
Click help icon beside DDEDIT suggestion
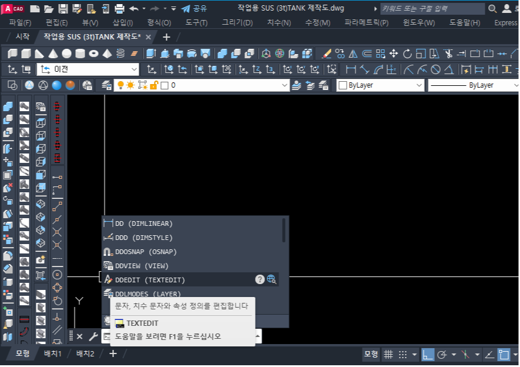pos(260,280)
